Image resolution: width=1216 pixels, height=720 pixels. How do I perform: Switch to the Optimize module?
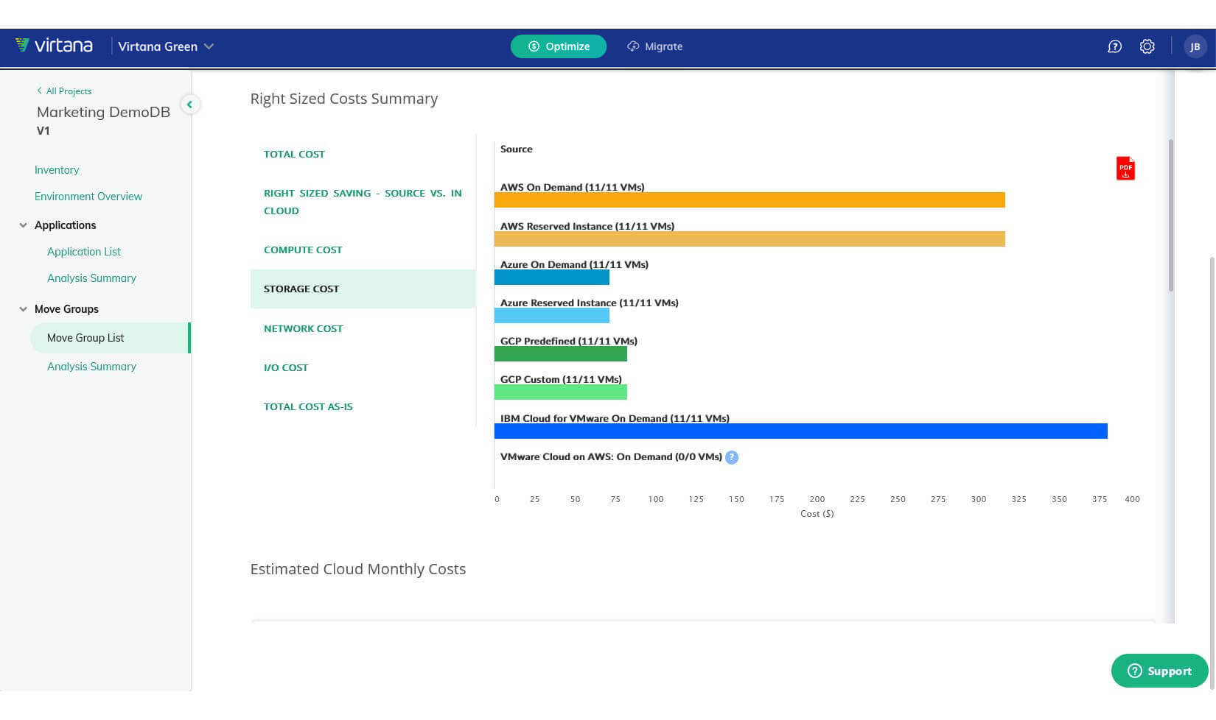pyautogui.click(x=558, y=46)
